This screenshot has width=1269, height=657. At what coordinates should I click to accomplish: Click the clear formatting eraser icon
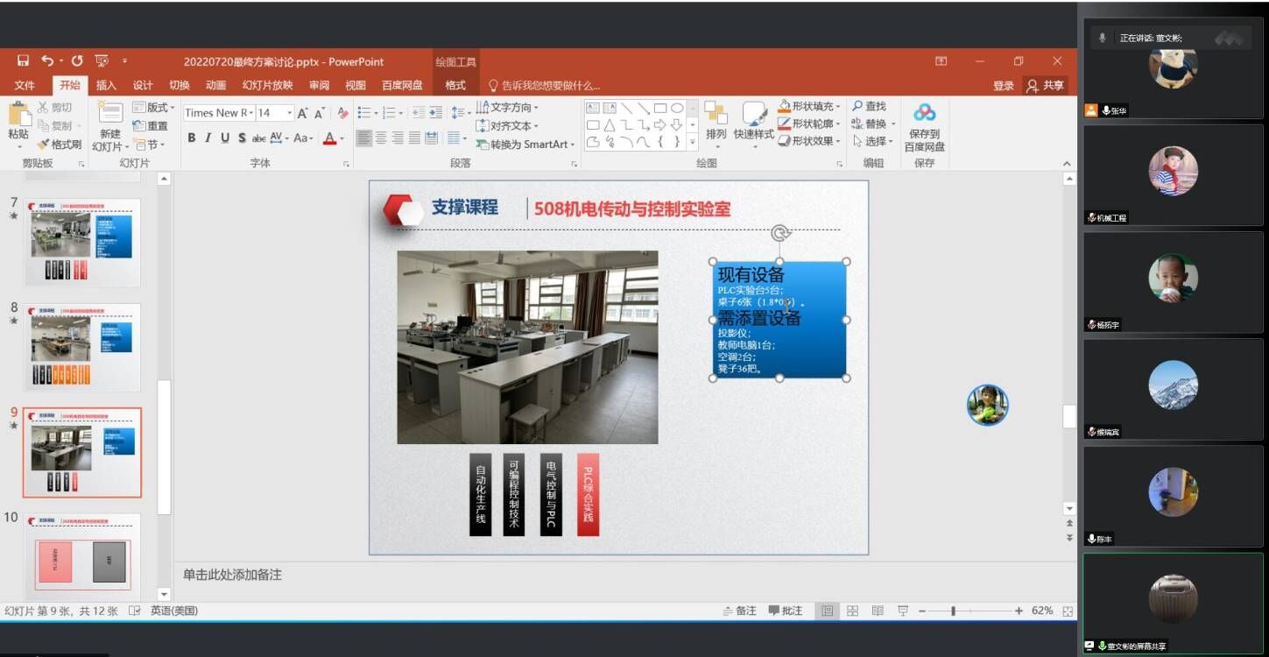(x=343, y=113)
